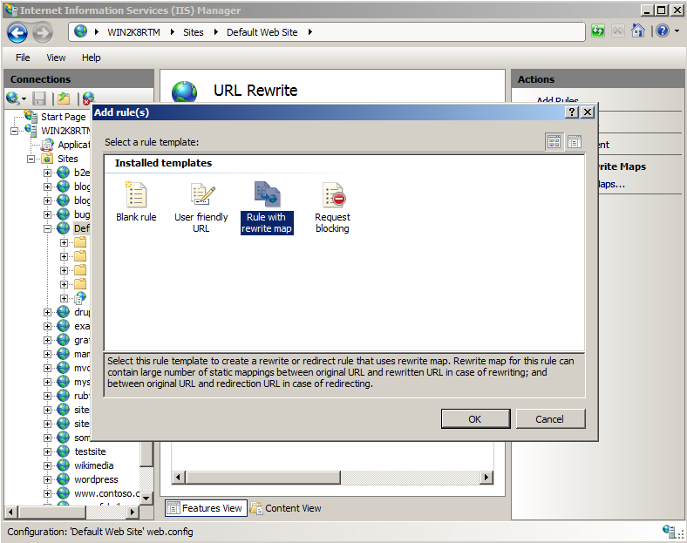Viewport: 687px width, 543px height.
Task: Open the Help menu
Action: (x=92, y=58)
